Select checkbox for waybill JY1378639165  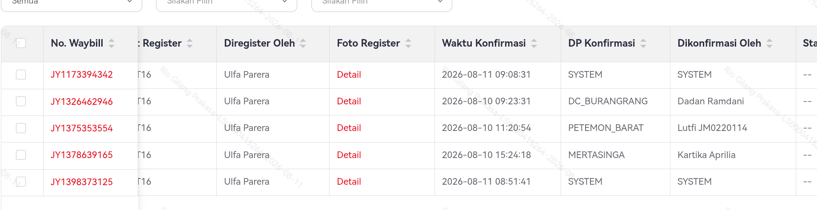coord(21,155)
